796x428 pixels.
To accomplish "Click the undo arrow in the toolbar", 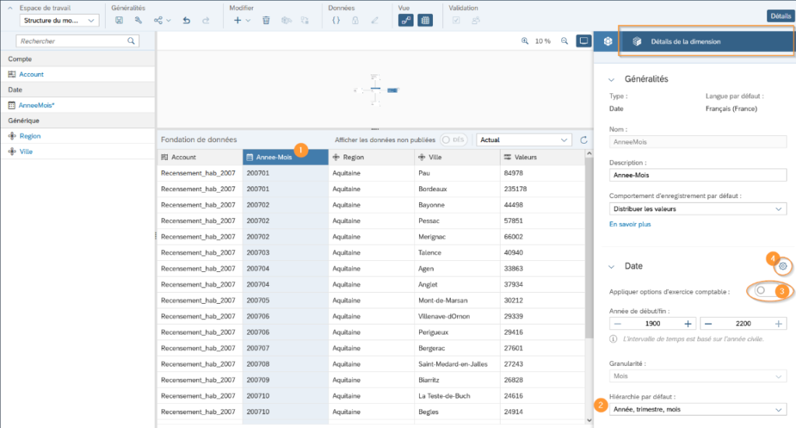I will tap(187, 20).
